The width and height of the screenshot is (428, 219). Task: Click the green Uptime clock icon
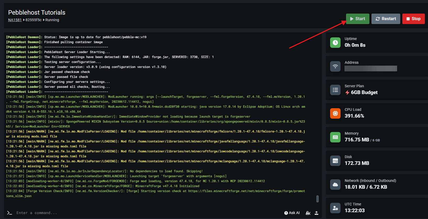(x=335, y=43)
